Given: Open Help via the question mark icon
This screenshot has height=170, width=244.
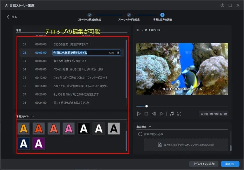Looking at the screenshot, I should pos(222,5).
